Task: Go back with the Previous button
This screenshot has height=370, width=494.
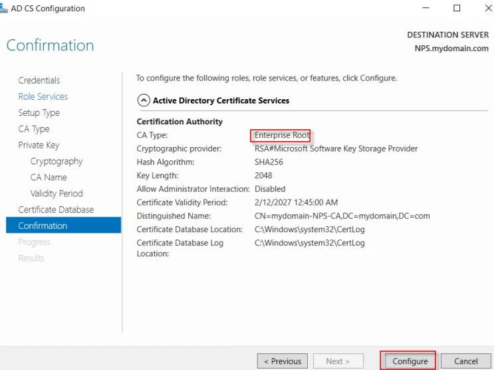Action: click(283, 361)
